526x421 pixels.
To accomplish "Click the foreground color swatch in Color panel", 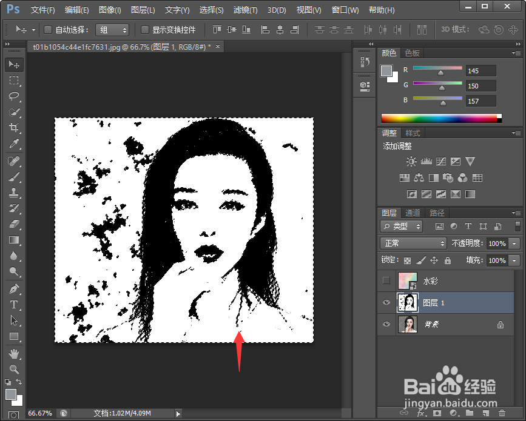I will click(x=386, y=71).
